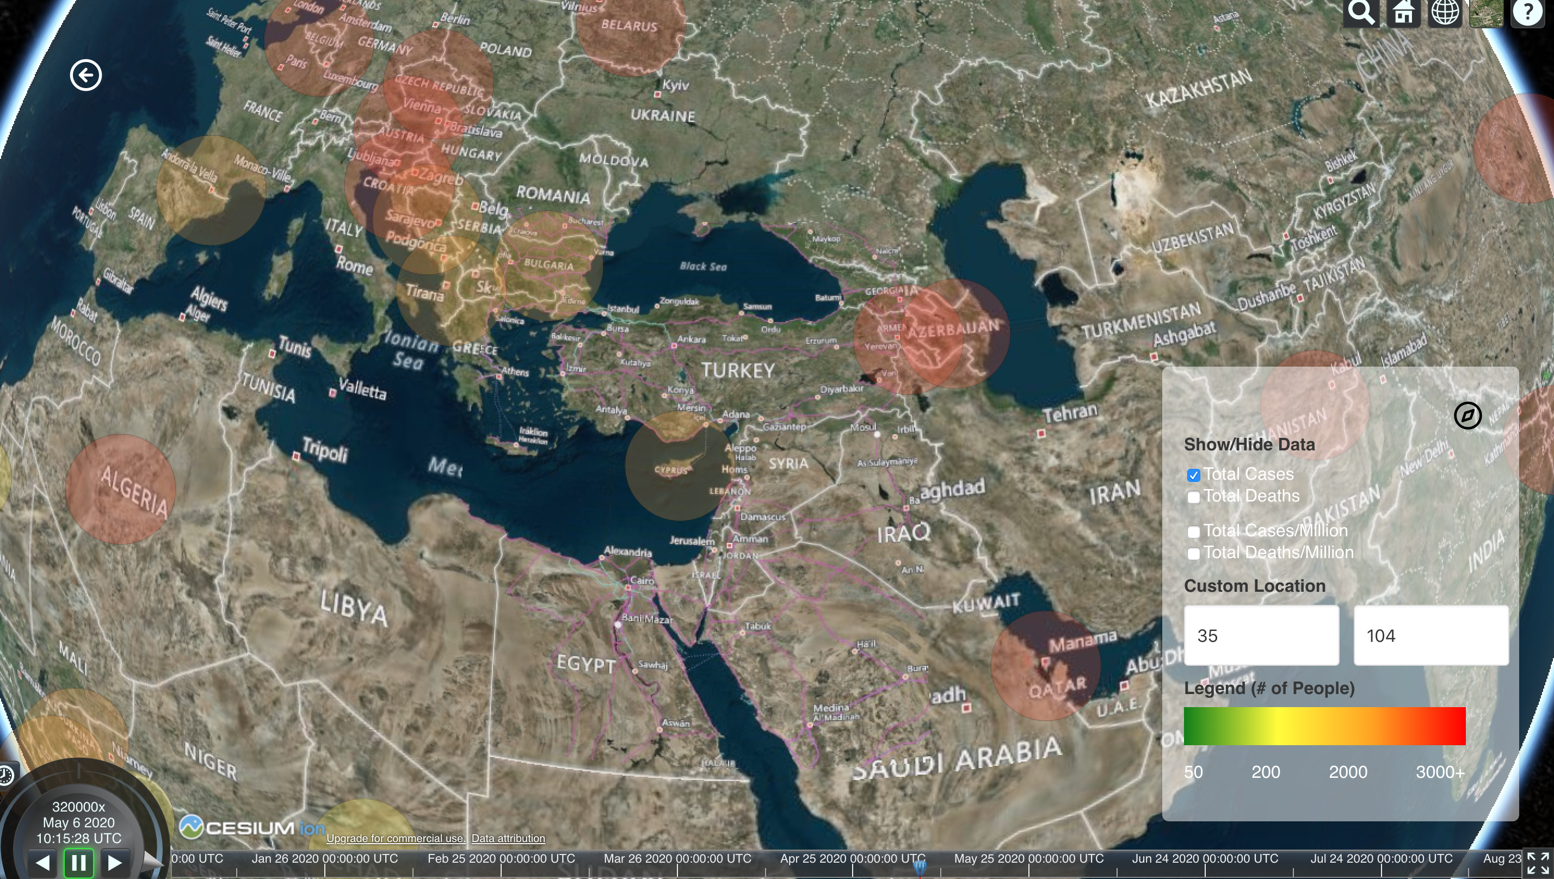The image size is (1554, 879).
Task: Click the Cesium ion logo
Action: click(x=251, y=827)
